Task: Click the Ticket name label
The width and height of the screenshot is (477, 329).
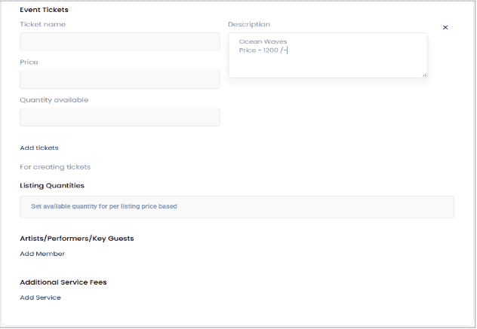Action: point(42,24)
